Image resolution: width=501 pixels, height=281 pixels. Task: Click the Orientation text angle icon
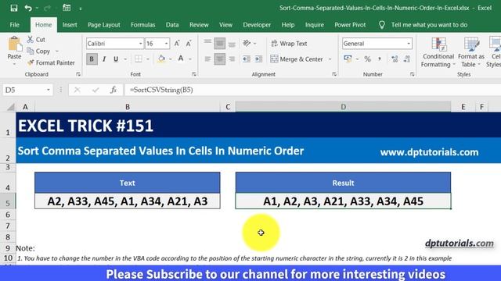(x=247, y=44)
